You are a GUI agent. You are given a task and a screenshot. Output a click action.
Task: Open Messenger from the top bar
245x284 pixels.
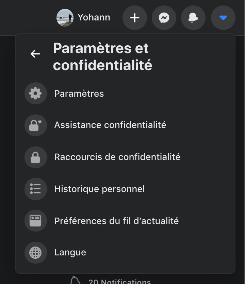point(164,18)
